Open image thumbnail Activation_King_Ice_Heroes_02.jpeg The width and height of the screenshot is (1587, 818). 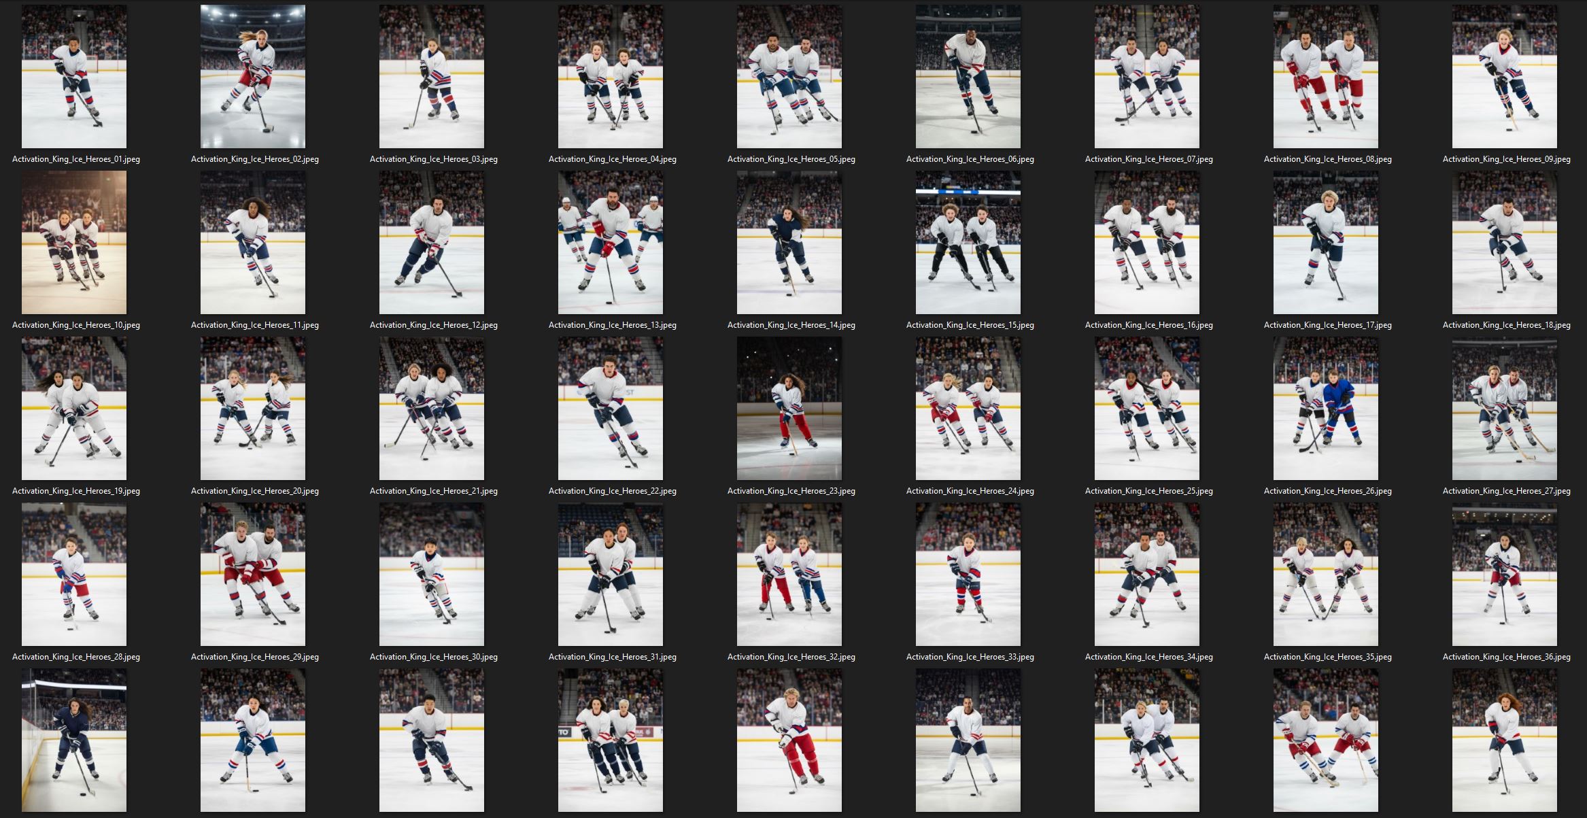pyautogui.click(x=253, y=77)
